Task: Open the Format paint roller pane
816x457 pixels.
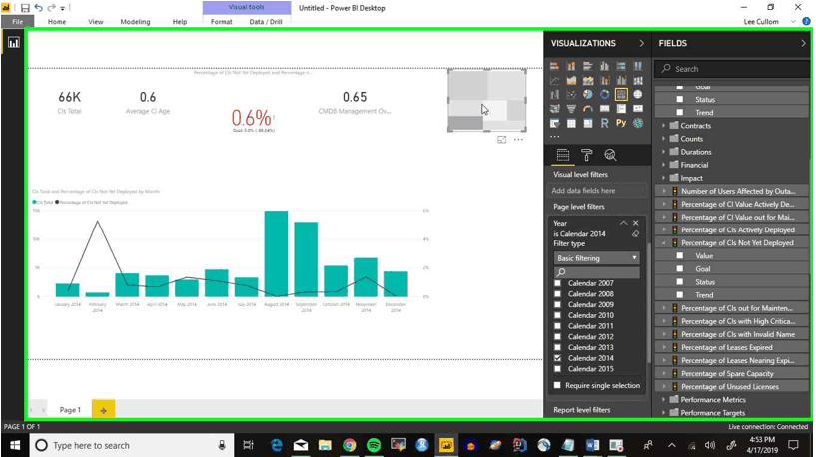Action: pos(587,155)
